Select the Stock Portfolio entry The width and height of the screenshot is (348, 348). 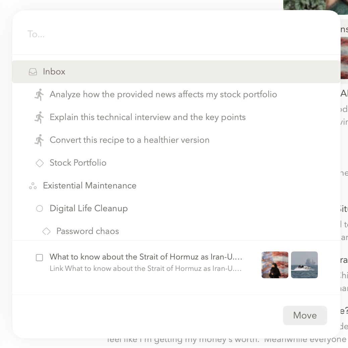pyautogui.click(x=78, y=163)
